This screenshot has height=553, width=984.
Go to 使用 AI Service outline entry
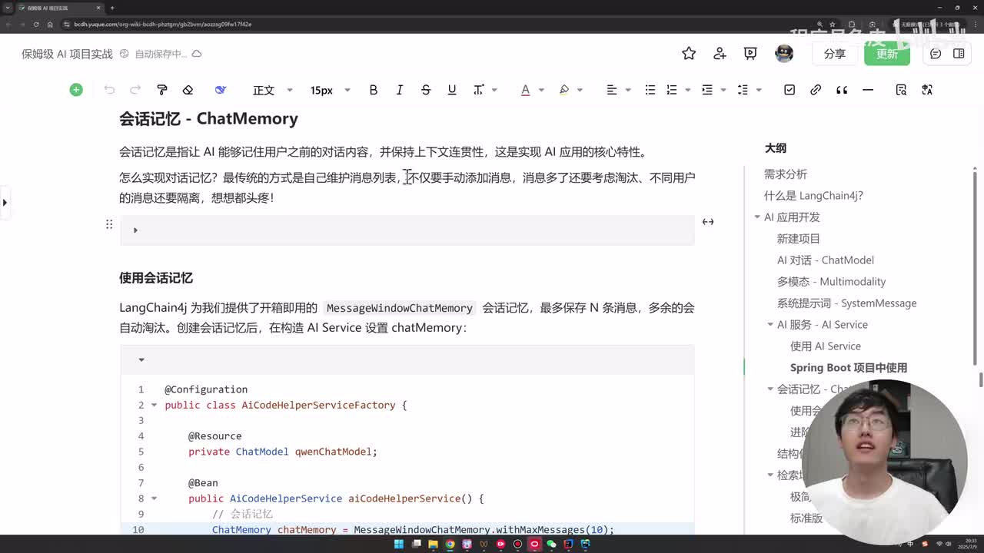coord(826,346)
